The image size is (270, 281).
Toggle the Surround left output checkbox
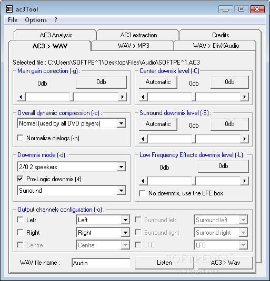[x=138, y=220]
